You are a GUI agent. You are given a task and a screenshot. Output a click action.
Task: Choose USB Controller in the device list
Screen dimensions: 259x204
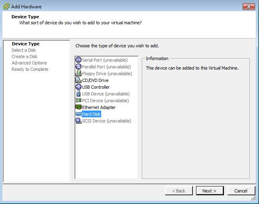(96, 87)
